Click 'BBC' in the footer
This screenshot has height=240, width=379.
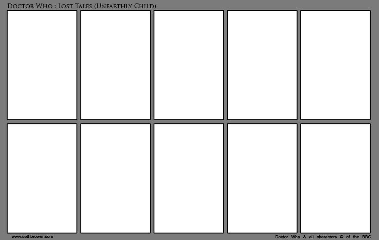[367, 237]
